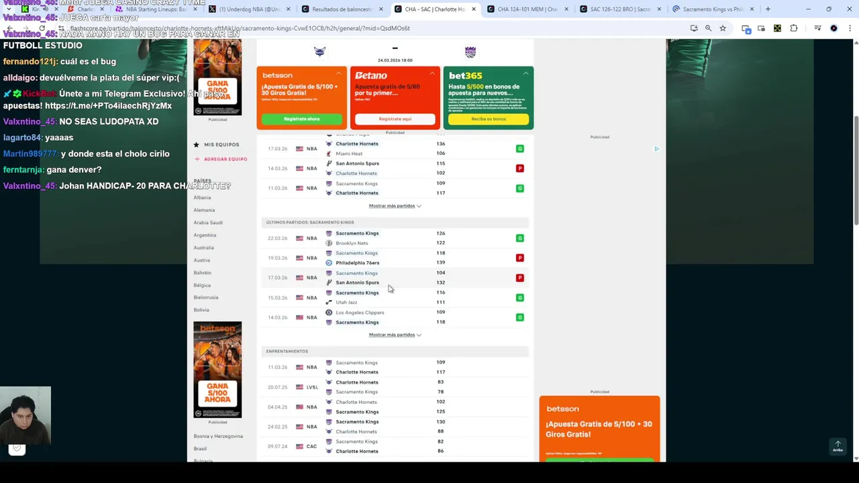Collapse the Betano offer card chevron
859x483 pixels.
(x=432, y=72)
